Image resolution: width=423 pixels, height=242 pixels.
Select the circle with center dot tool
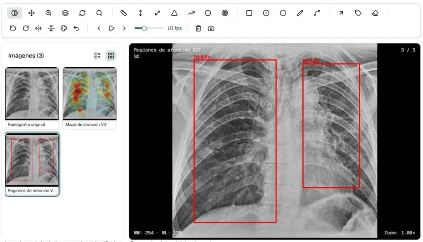click(266, 13)
